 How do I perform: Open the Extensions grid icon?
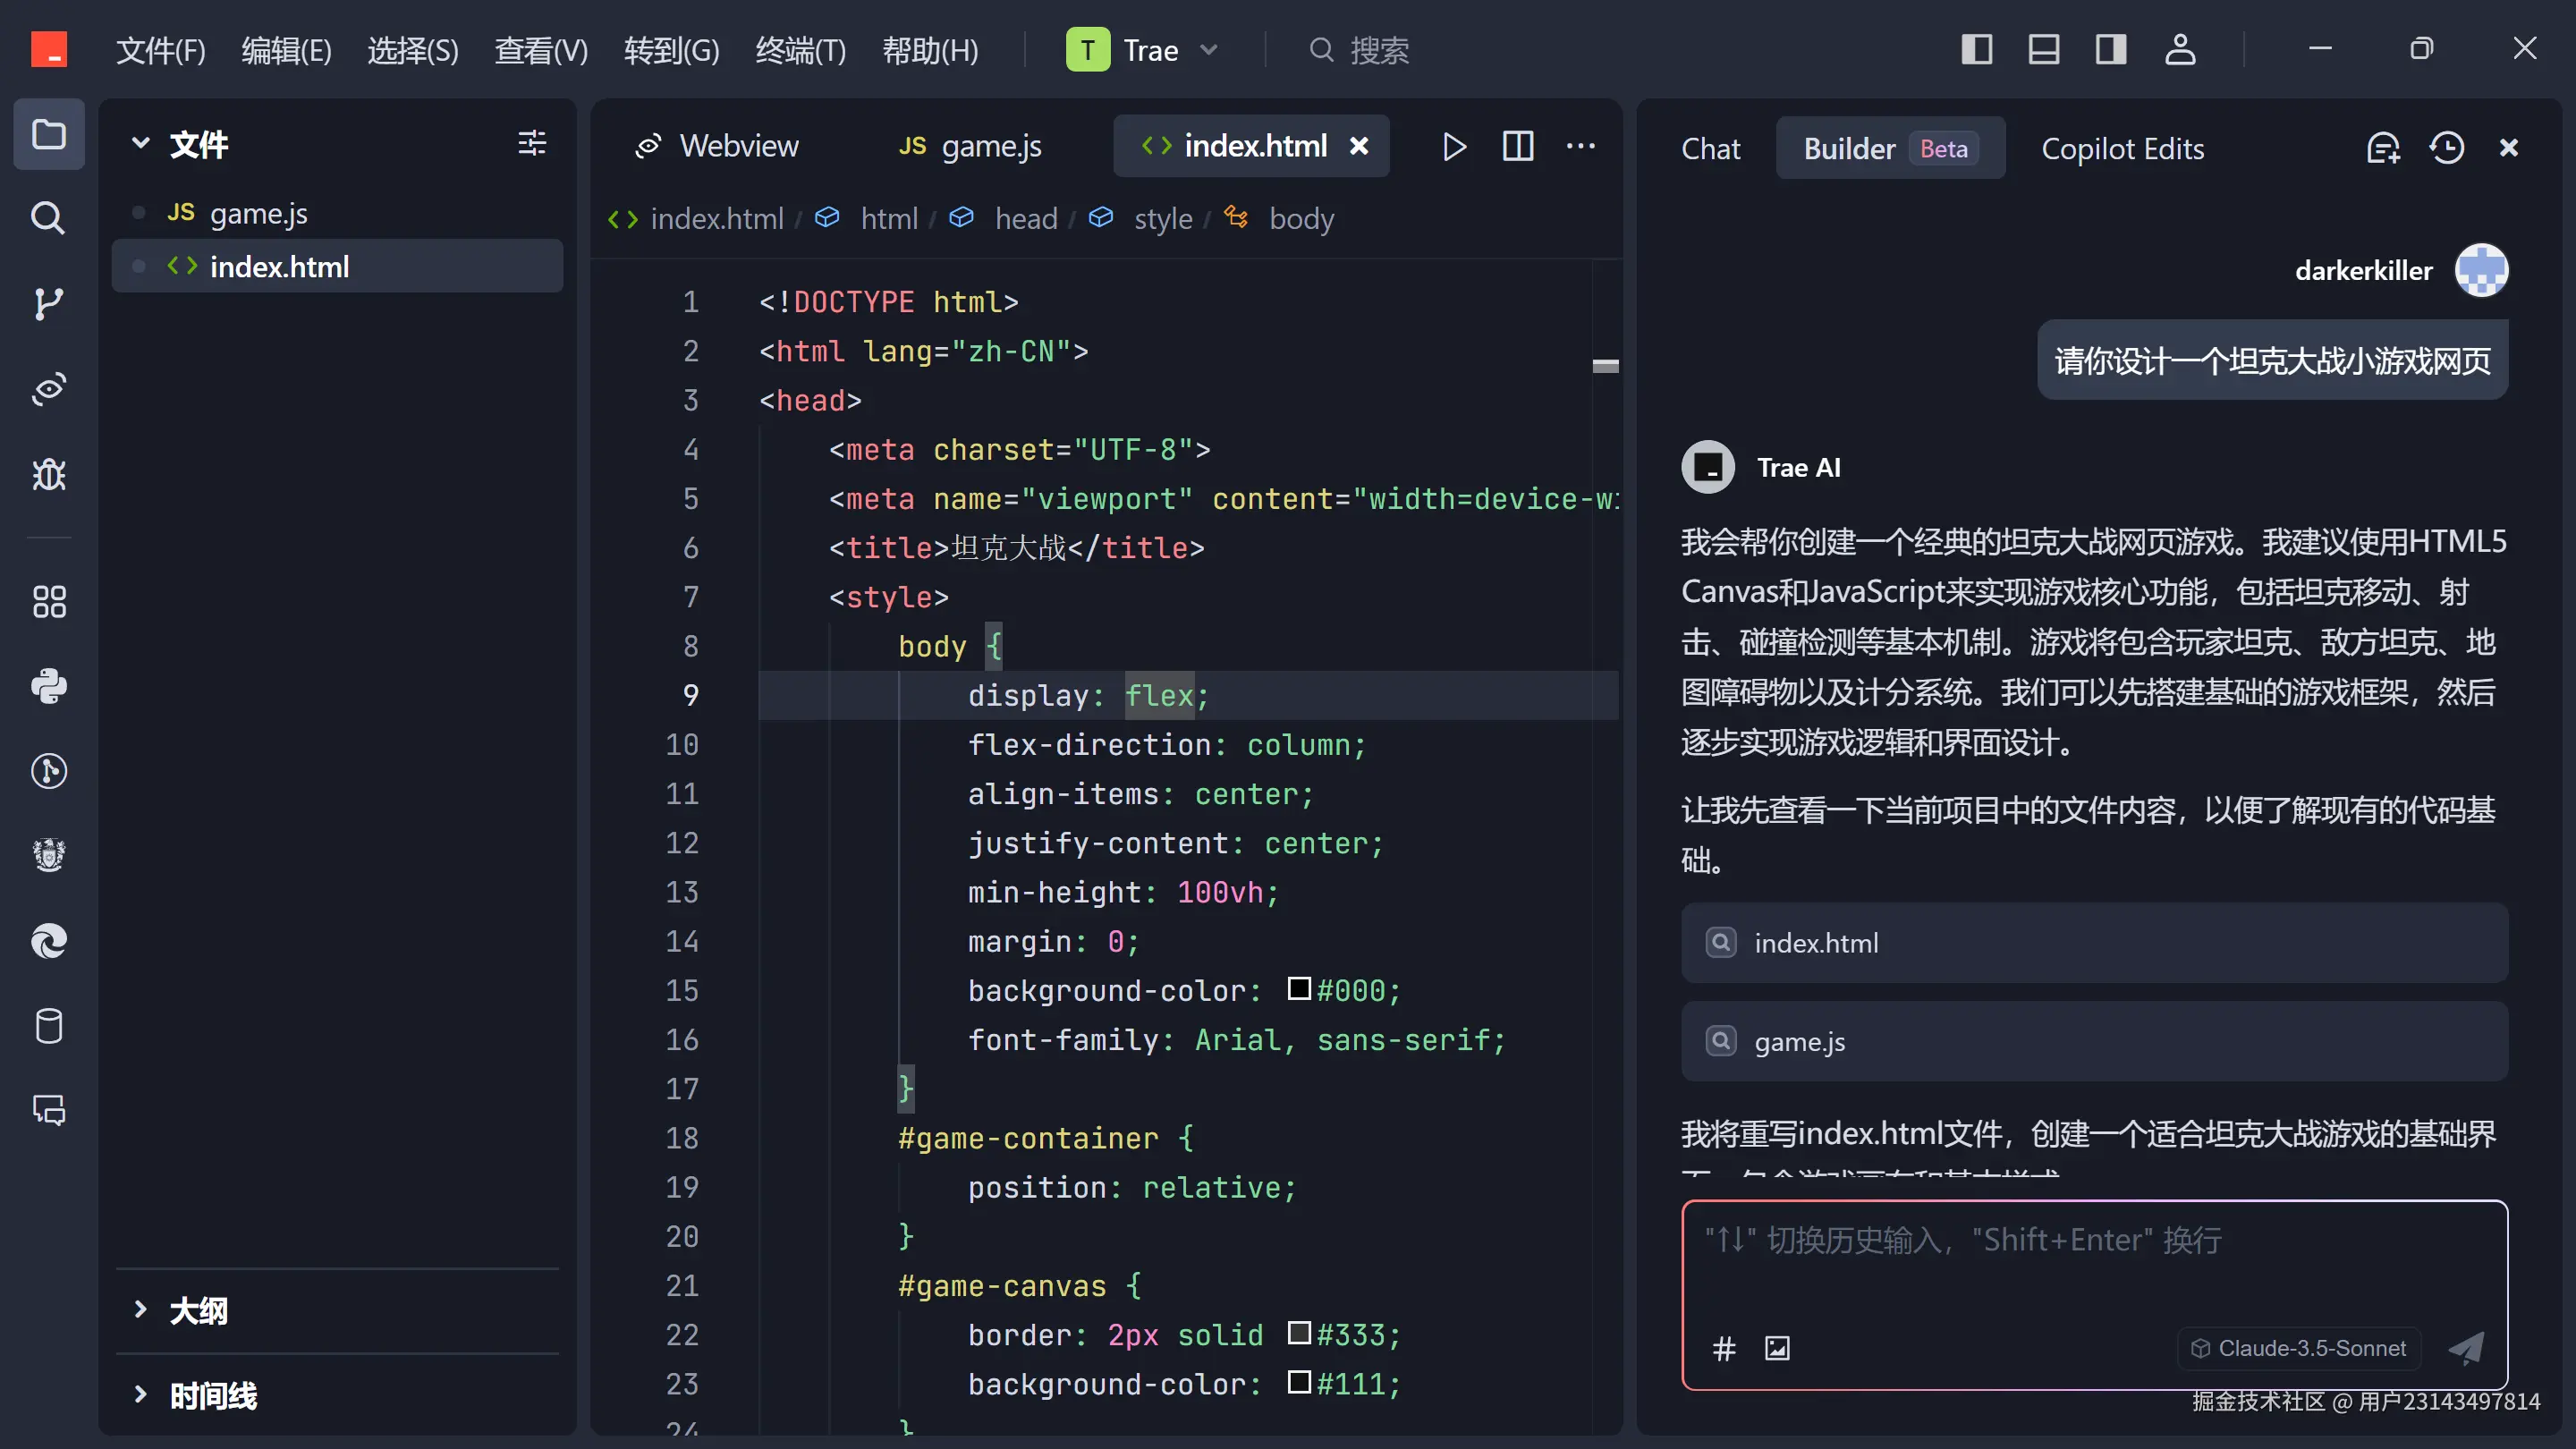(x=48, y=601)
